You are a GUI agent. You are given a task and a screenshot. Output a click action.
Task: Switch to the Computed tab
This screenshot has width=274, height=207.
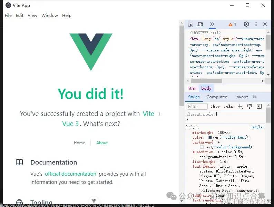217,97
